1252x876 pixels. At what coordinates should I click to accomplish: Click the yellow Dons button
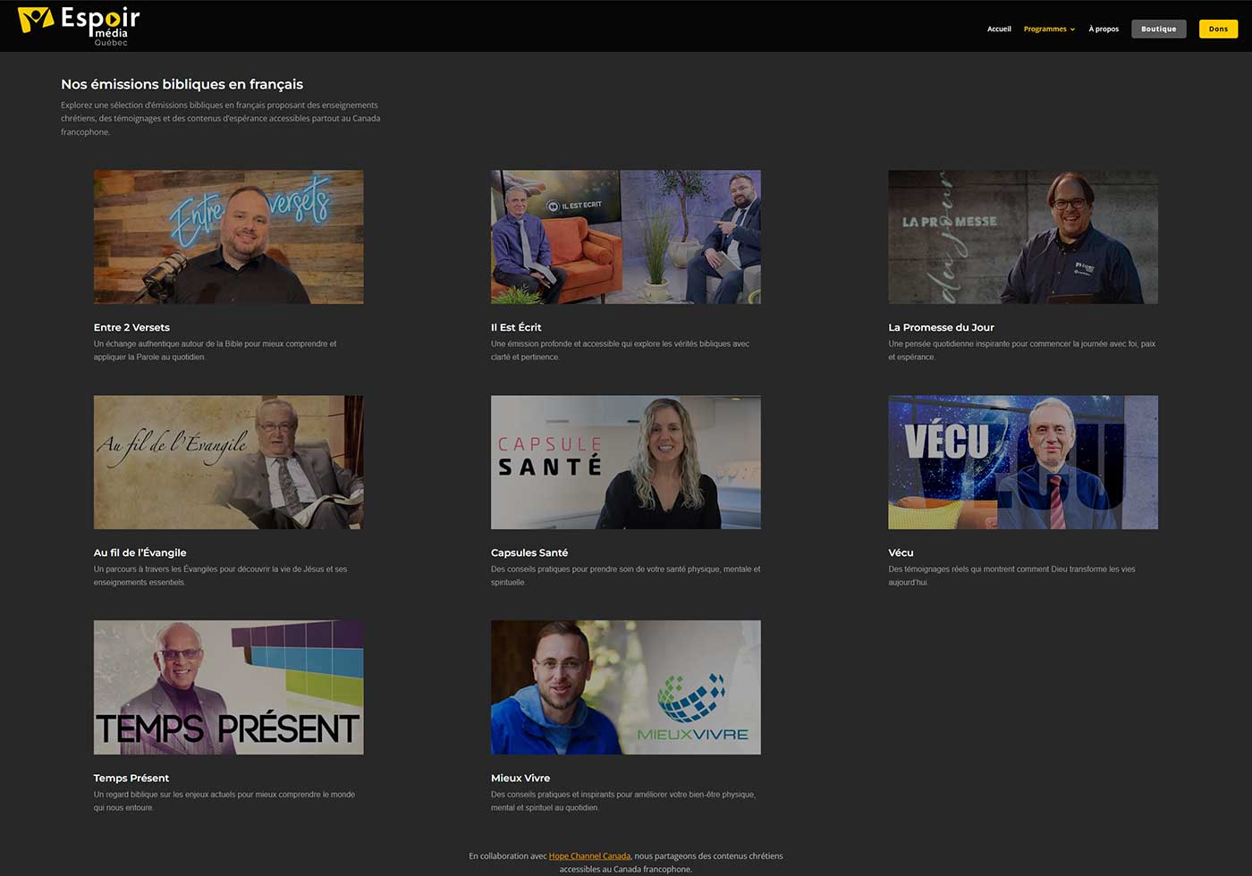click(1218, 29)
